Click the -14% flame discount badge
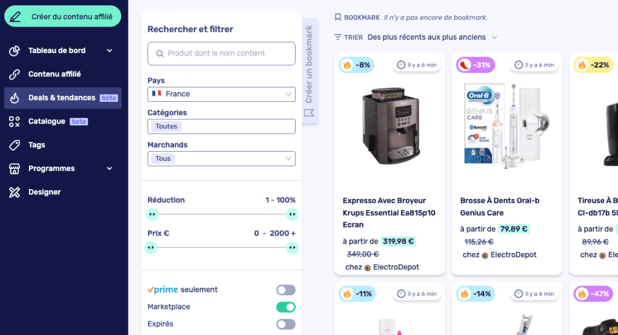 coord(476,293)
